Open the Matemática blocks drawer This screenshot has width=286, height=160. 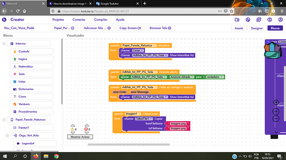click(x=32, y=67)
